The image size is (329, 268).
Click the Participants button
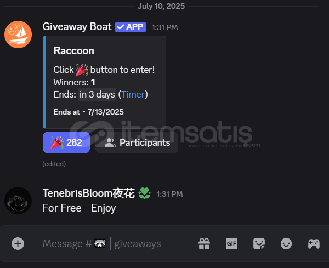tap(137, 142)
